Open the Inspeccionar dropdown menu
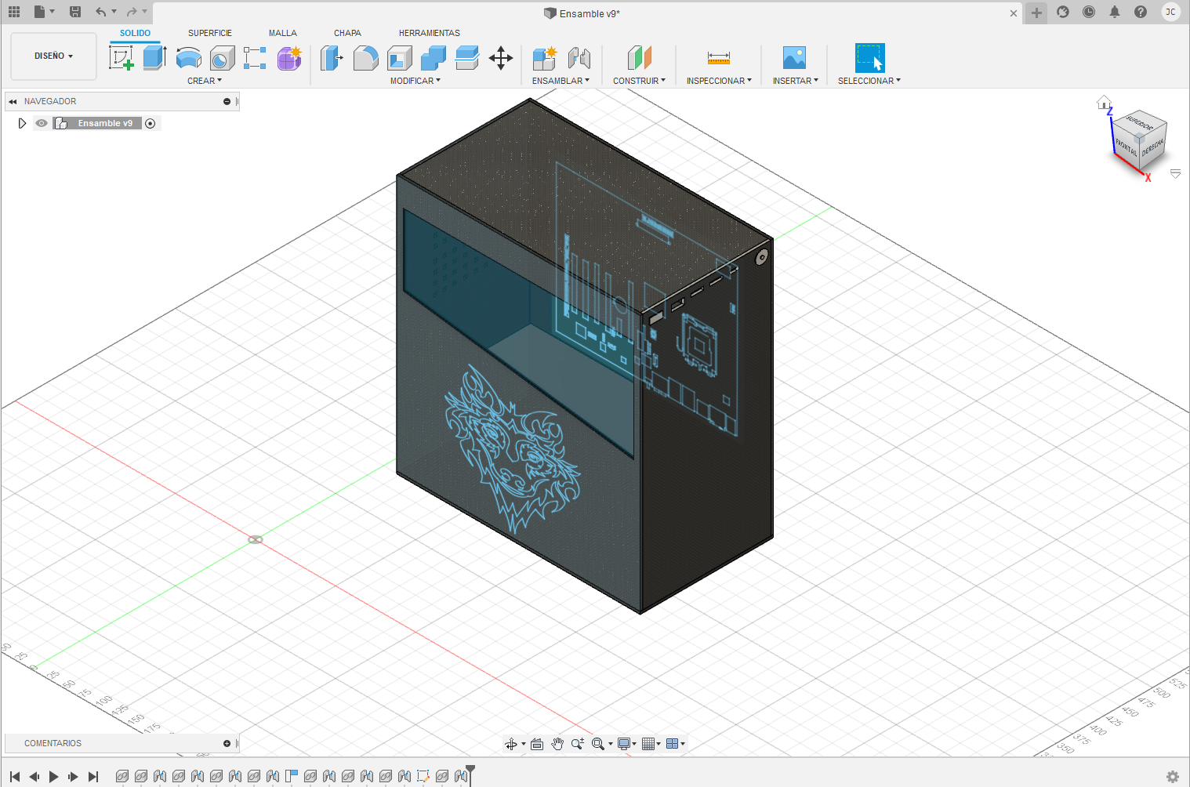 click(x=719, y=81)
